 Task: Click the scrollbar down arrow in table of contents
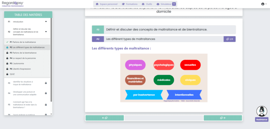coord(51,114)
